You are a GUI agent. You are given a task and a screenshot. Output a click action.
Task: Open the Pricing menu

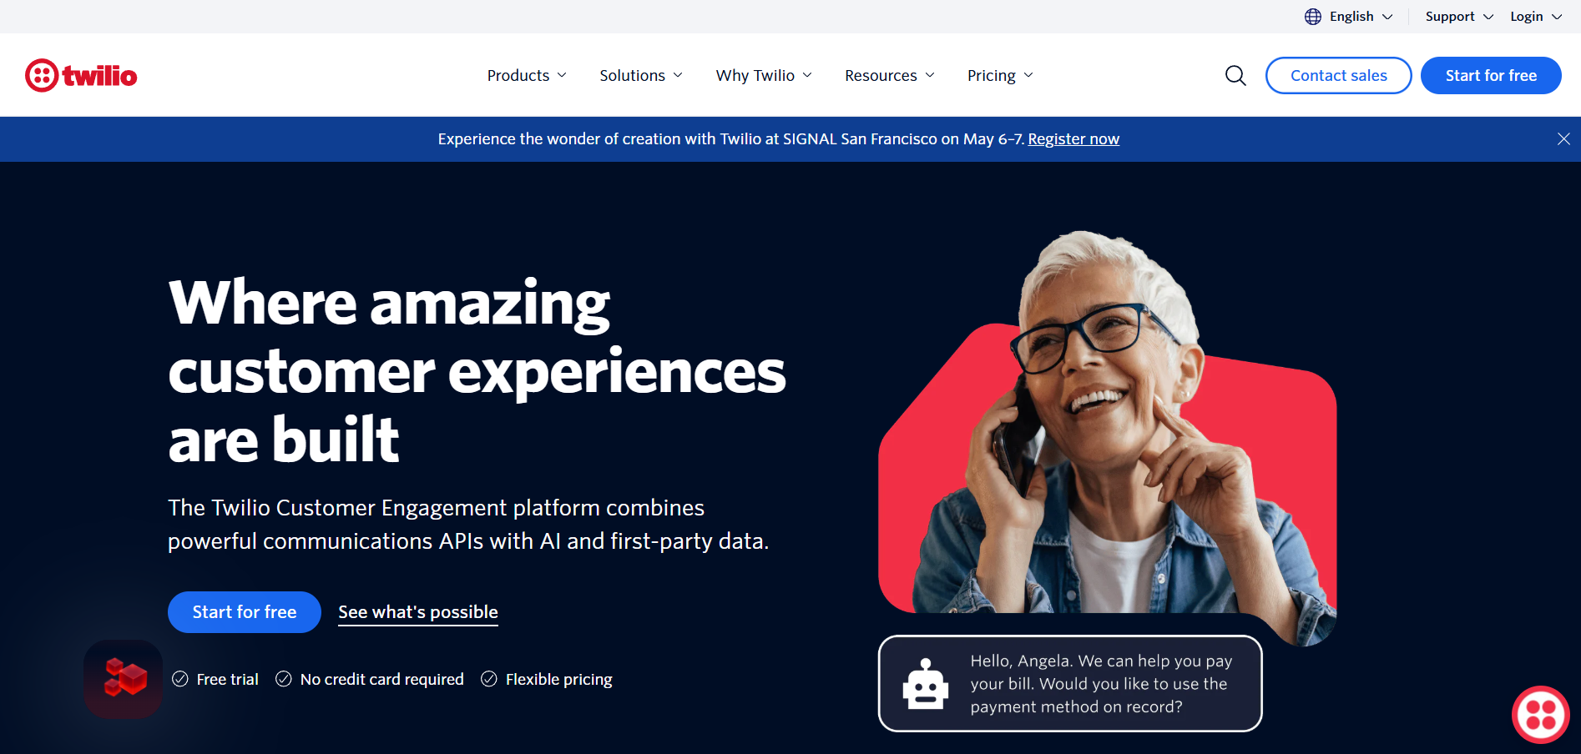coord(1000,76)
